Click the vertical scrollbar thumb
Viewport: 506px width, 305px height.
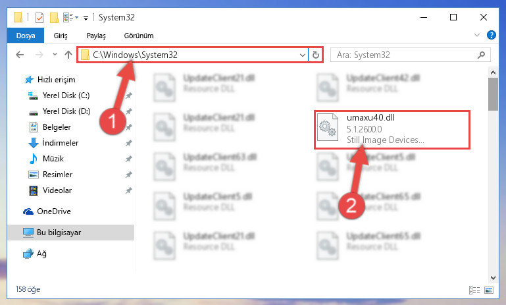tap(493, 94)
